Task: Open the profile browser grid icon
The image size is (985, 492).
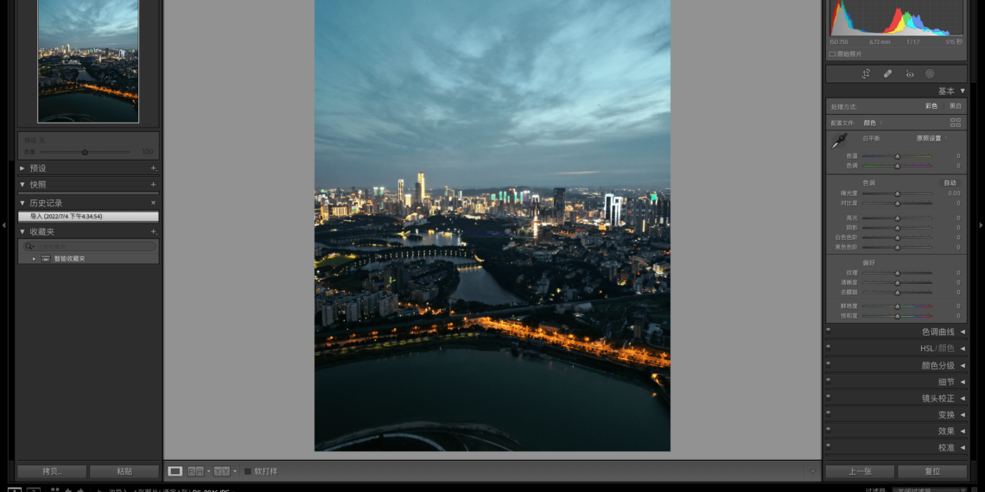Action: pyautogui.click(x=956, y=123)
